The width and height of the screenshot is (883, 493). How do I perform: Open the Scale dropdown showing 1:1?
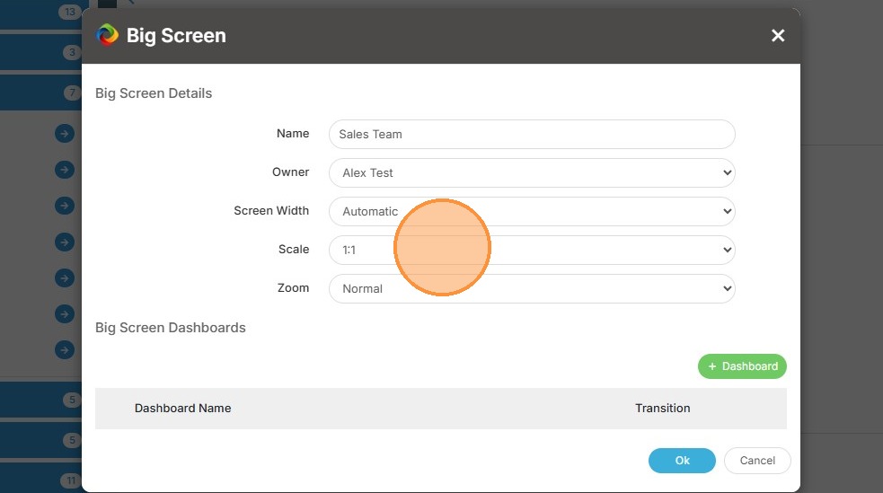pos(531,251)
